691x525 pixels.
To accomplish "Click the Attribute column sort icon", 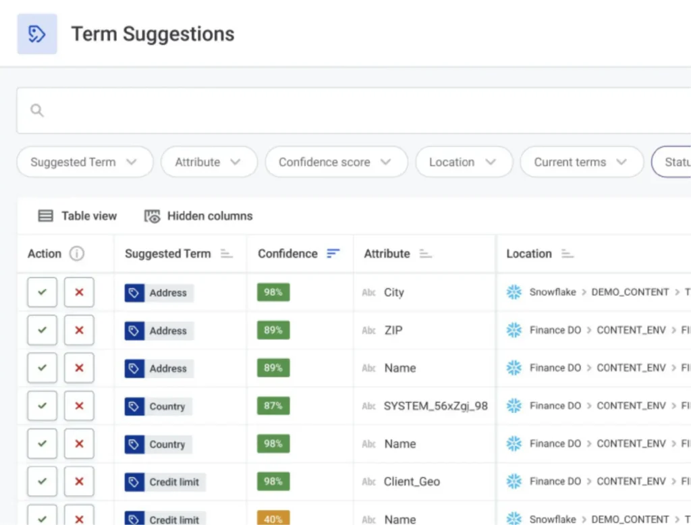I will [425, 254].
